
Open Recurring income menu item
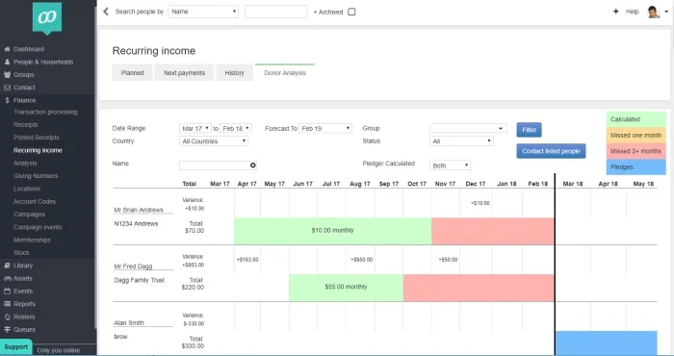pyautogui.click(x=38, y=151)
